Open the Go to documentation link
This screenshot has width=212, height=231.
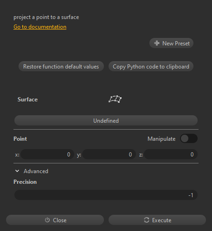pos(40,27)
